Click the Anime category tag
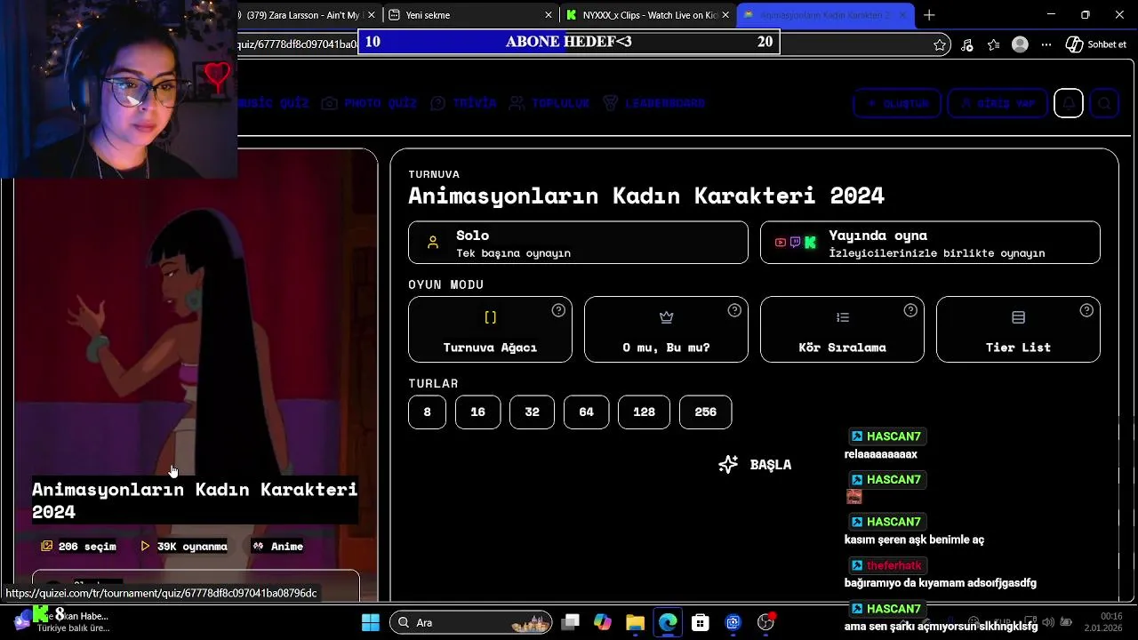The width and height of the screenshot is (1138, 640). point(278,546)
